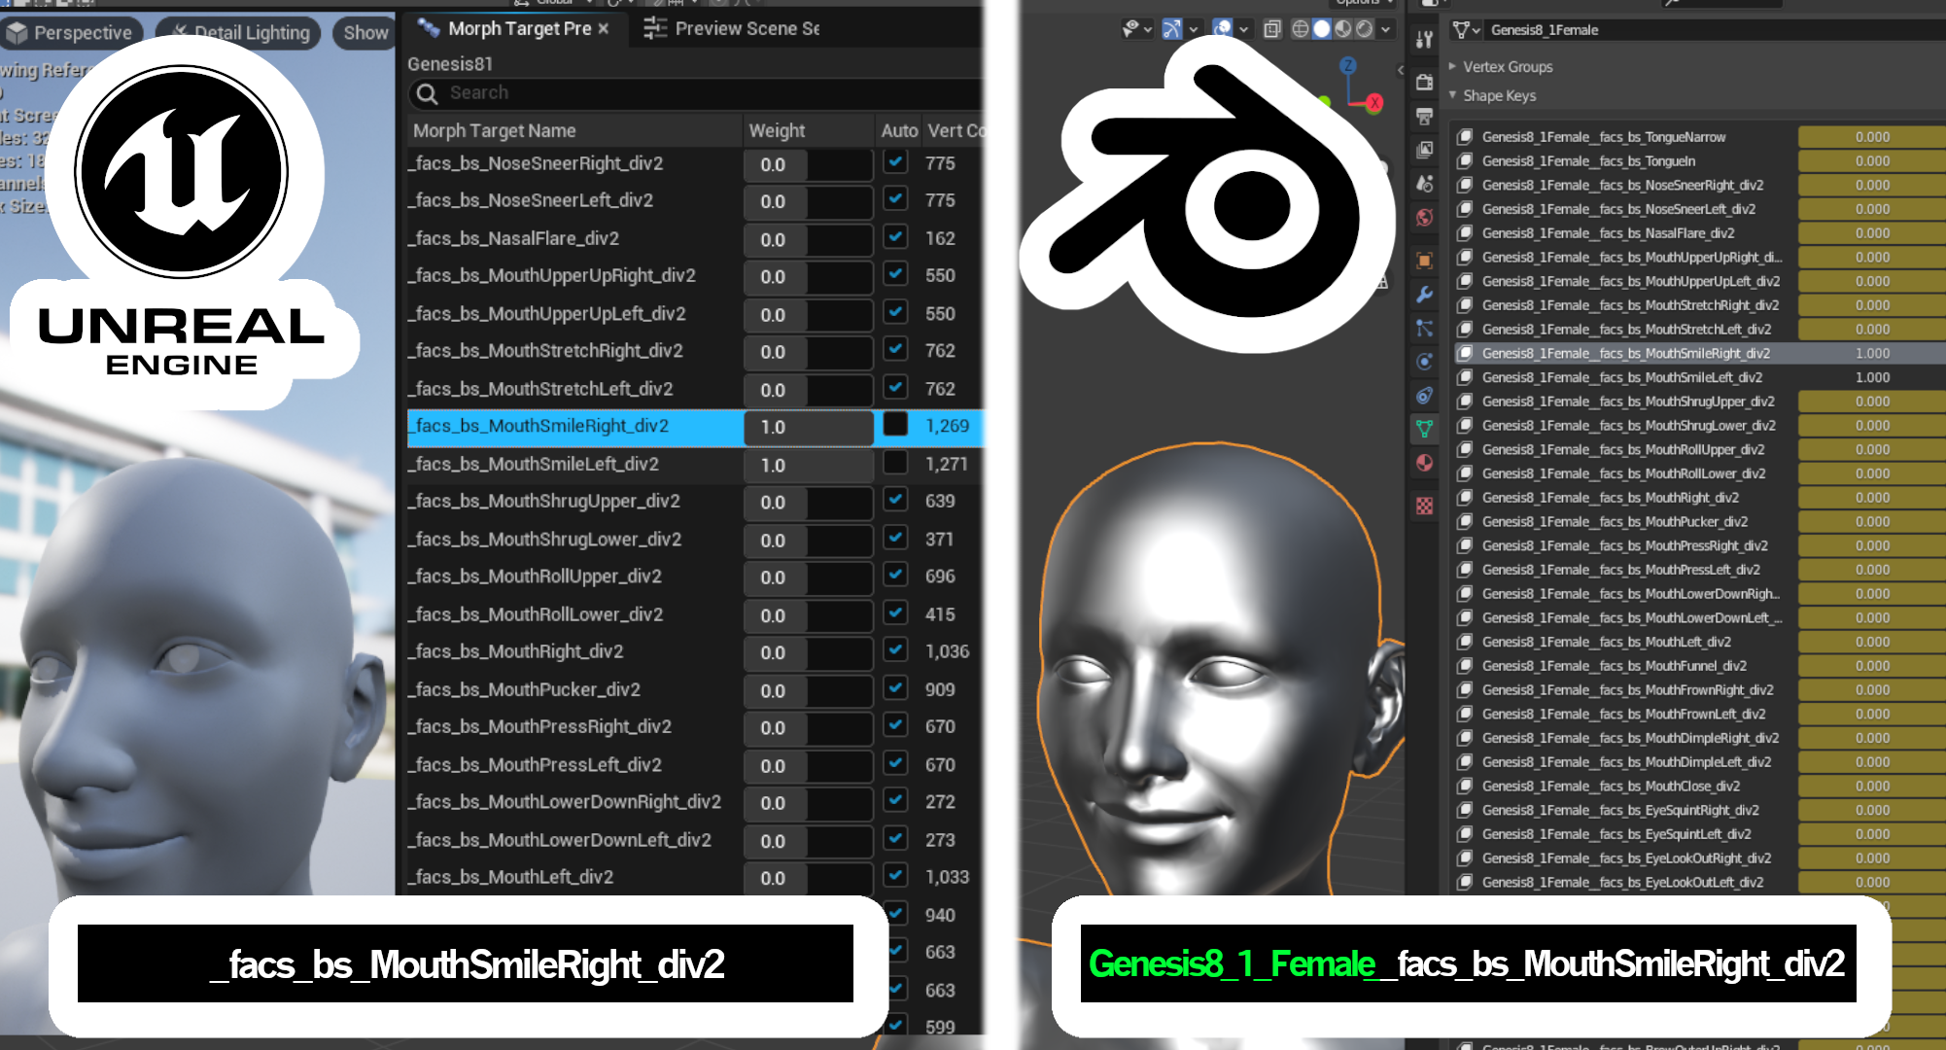Toggle X-ray mode in Blender viewport
This screenshot has height=1050, width=1946.
1272,29
